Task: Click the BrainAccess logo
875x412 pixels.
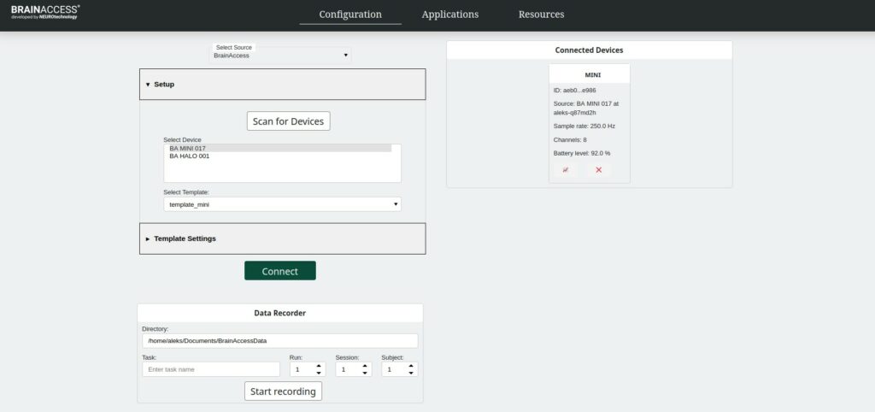Action: (45, 12)
